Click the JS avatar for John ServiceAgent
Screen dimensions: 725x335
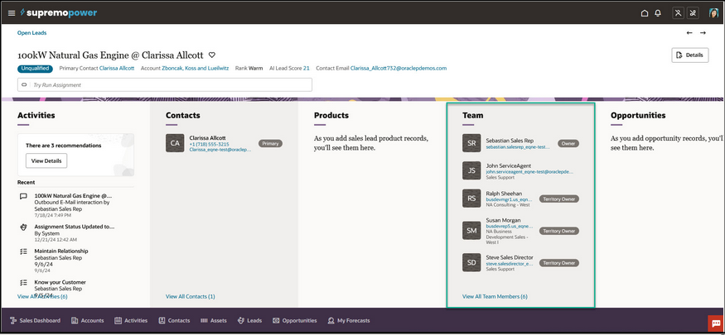[471, 170]
